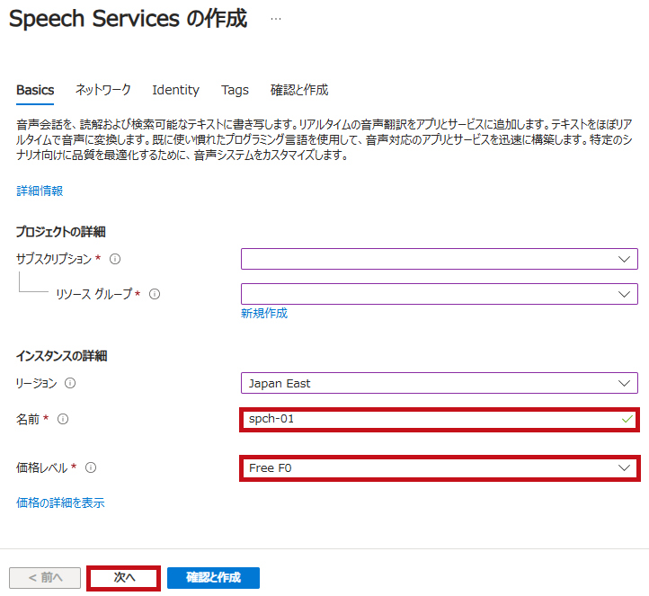649x596 pixels.
Task: Click the blue 確認と作成 button
Action: click(213, 578)
